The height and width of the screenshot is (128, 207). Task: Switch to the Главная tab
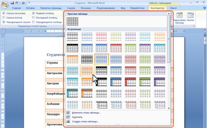(x=16, y=8)
